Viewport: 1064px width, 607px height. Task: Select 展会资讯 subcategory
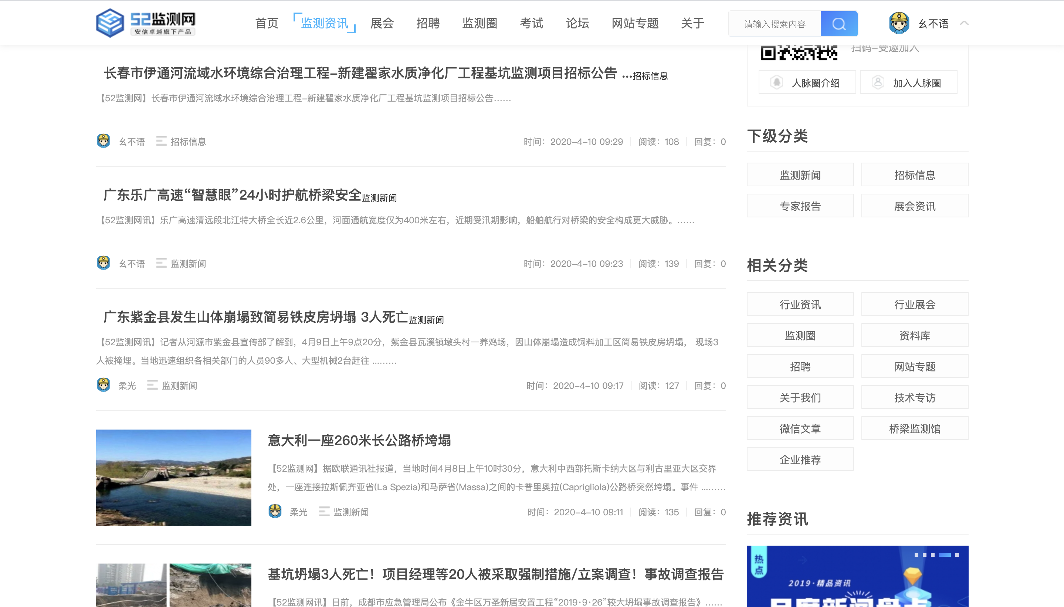pos(915,206)
